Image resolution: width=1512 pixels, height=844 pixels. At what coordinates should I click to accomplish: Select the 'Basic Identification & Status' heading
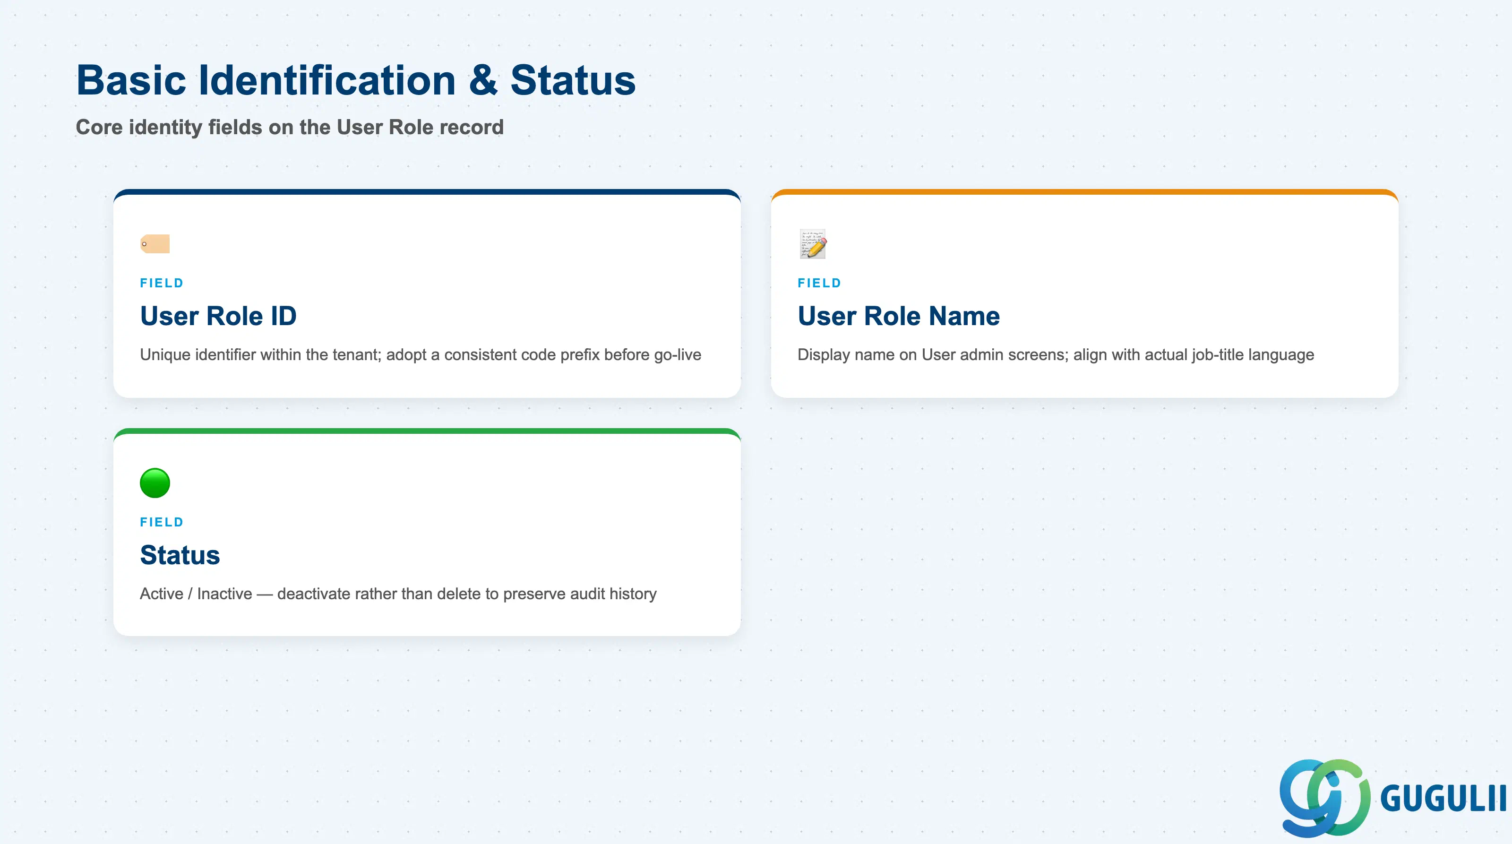[356, 80]
